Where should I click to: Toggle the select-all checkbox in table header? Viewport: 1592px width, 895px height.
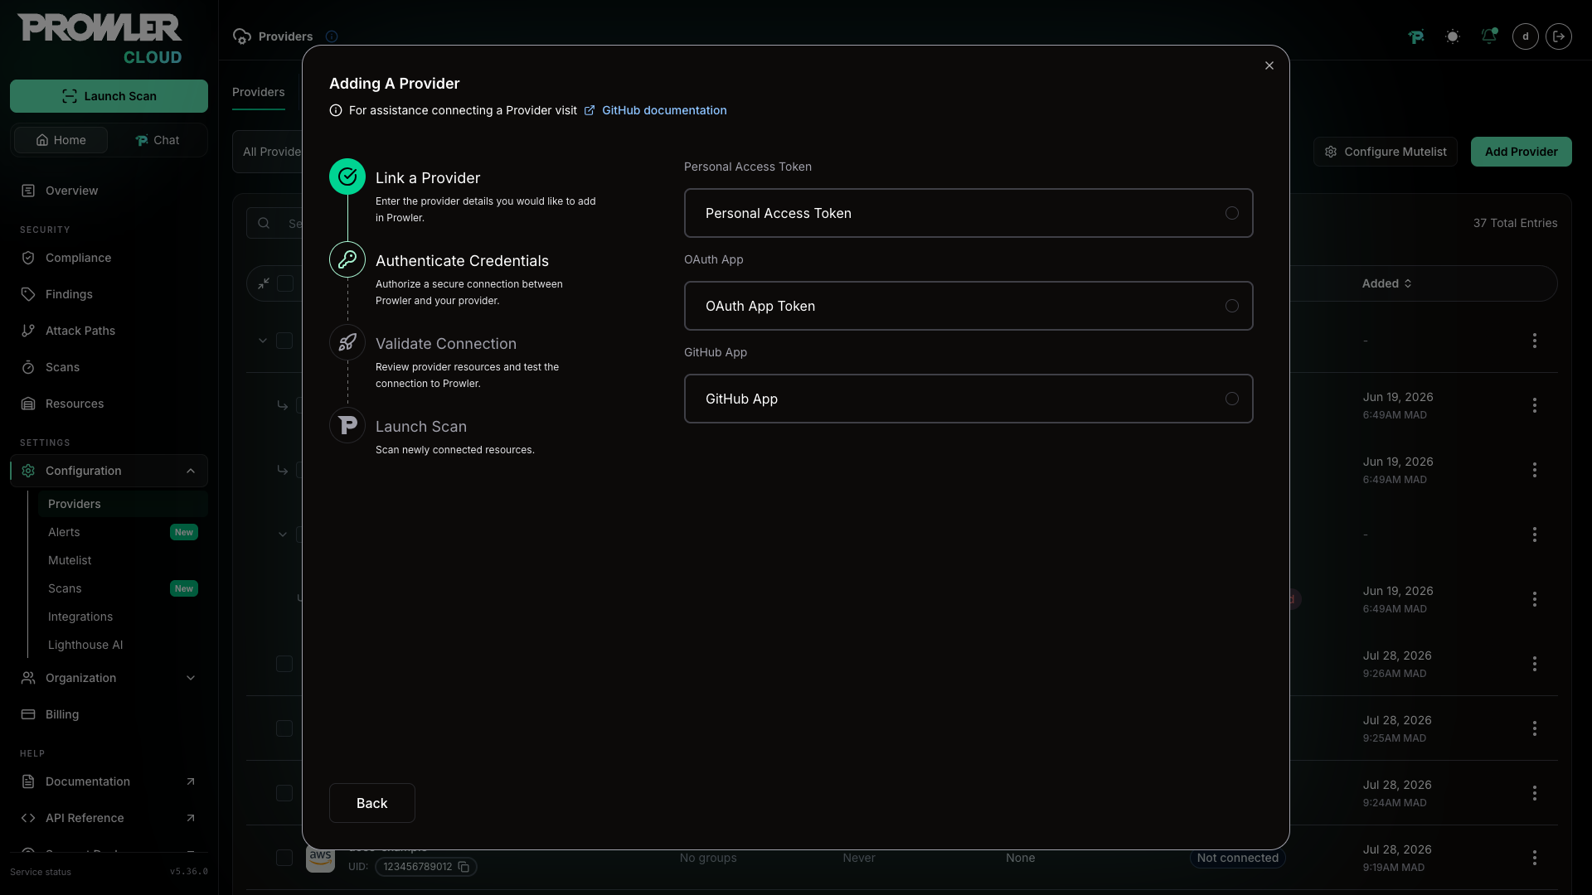coord(285,283)
